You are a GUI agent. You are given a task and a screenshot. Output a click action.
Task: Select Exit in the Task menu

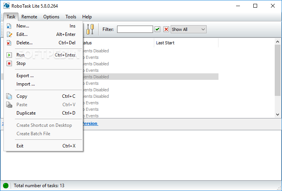point(43,146)
